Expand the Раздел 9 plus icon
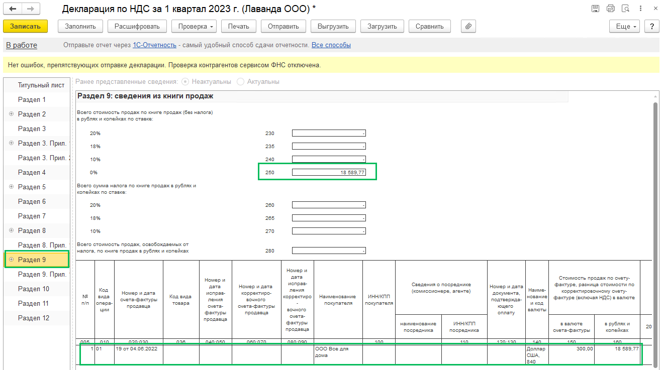The image size is (661, 370). pyautogui.click(x=11, y=260)
